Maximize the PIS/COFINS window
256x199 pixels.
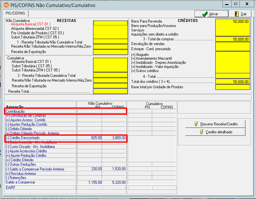click(236, 4)
